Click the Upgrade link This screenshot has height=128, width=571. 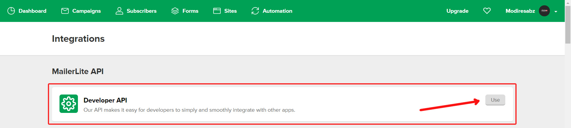pyautogui.click(x=457, y=11)
